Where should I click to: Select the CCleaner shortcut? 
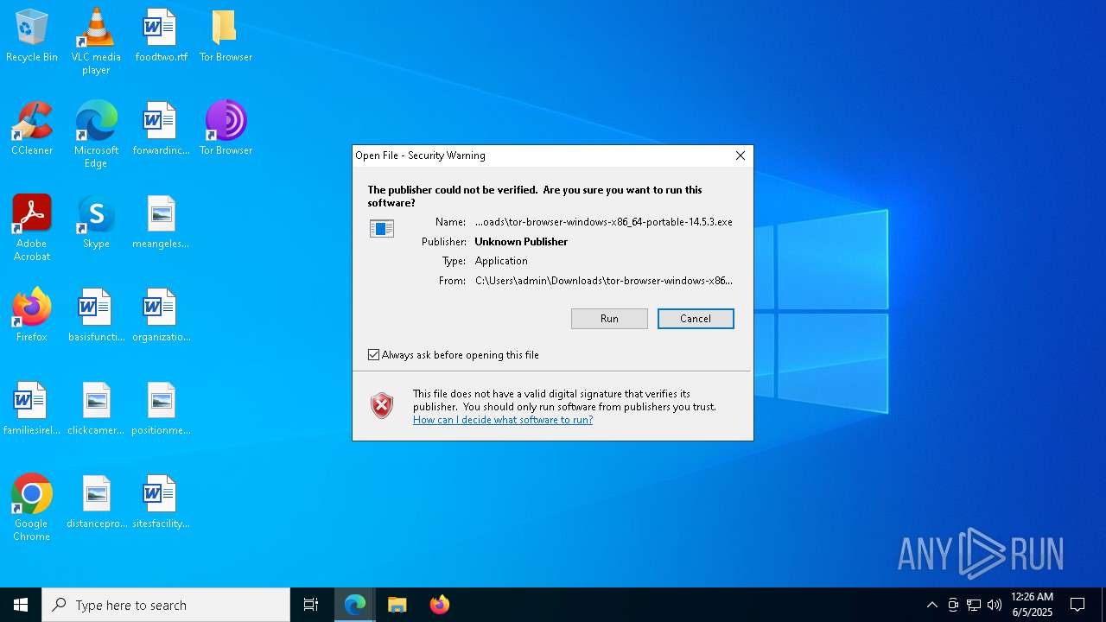tap(32, 130)
